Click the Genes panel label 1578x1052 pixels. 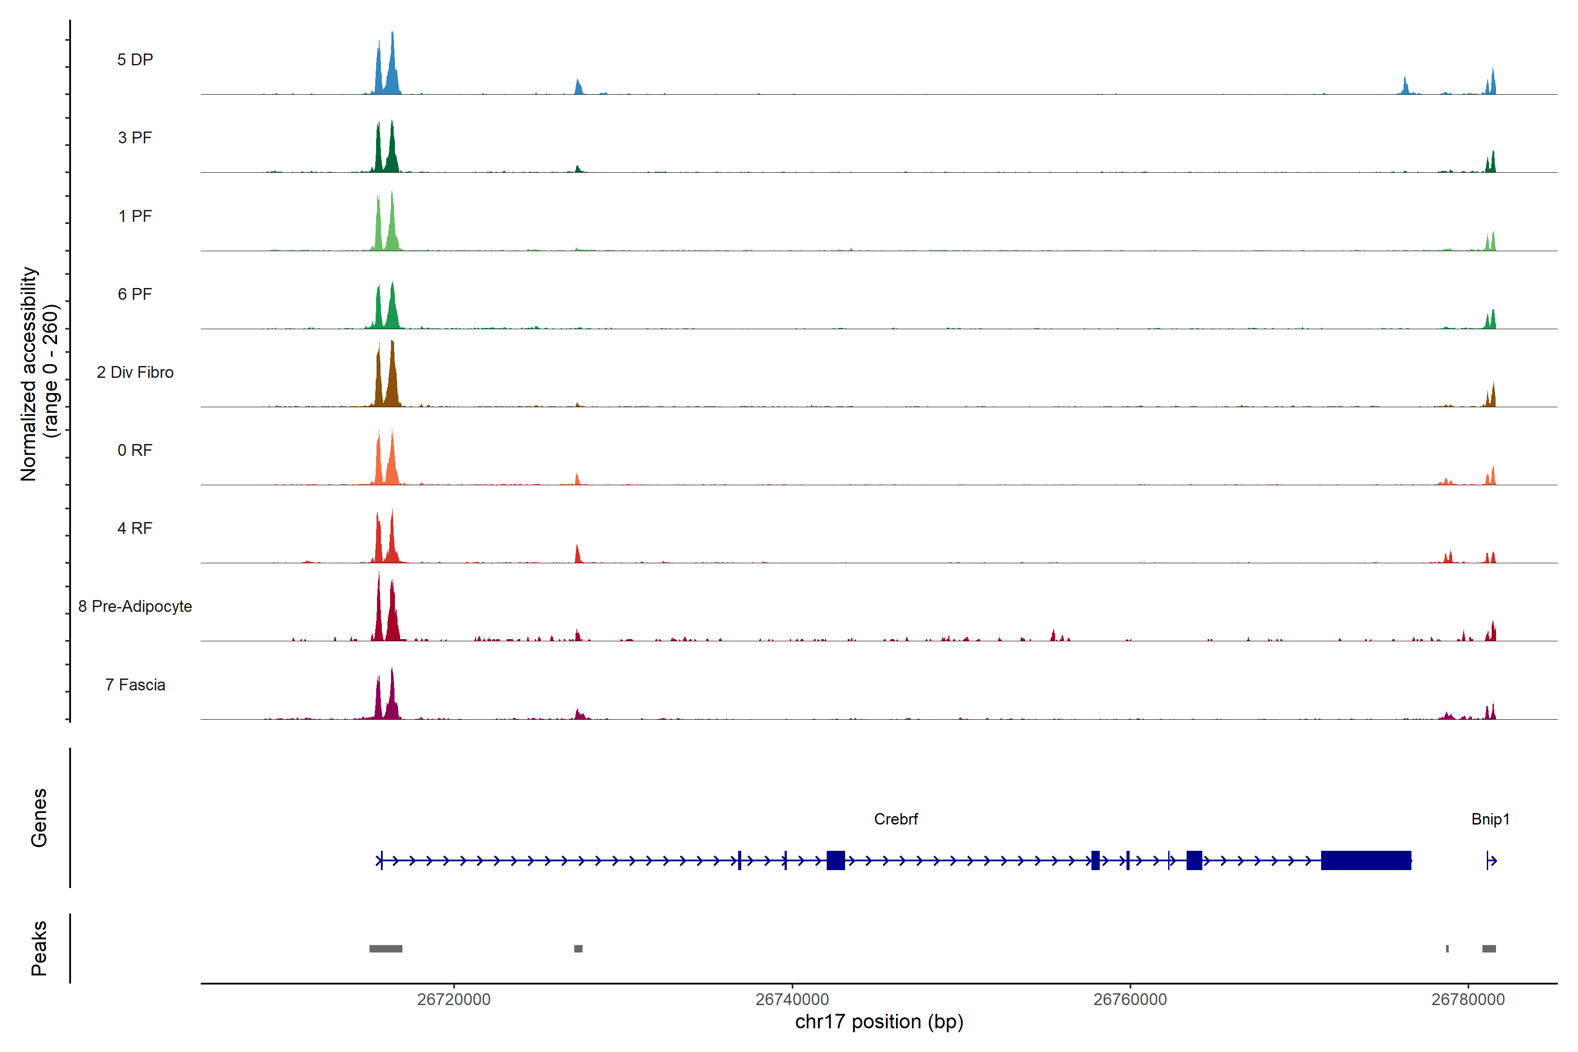pos(39,818)
